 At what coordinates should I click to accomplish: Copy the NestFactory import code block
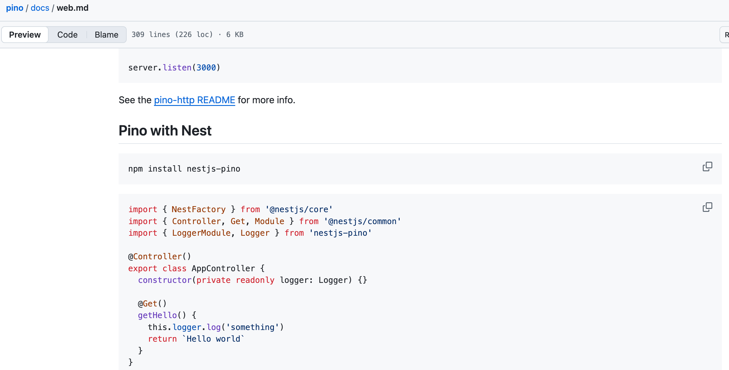707,207
